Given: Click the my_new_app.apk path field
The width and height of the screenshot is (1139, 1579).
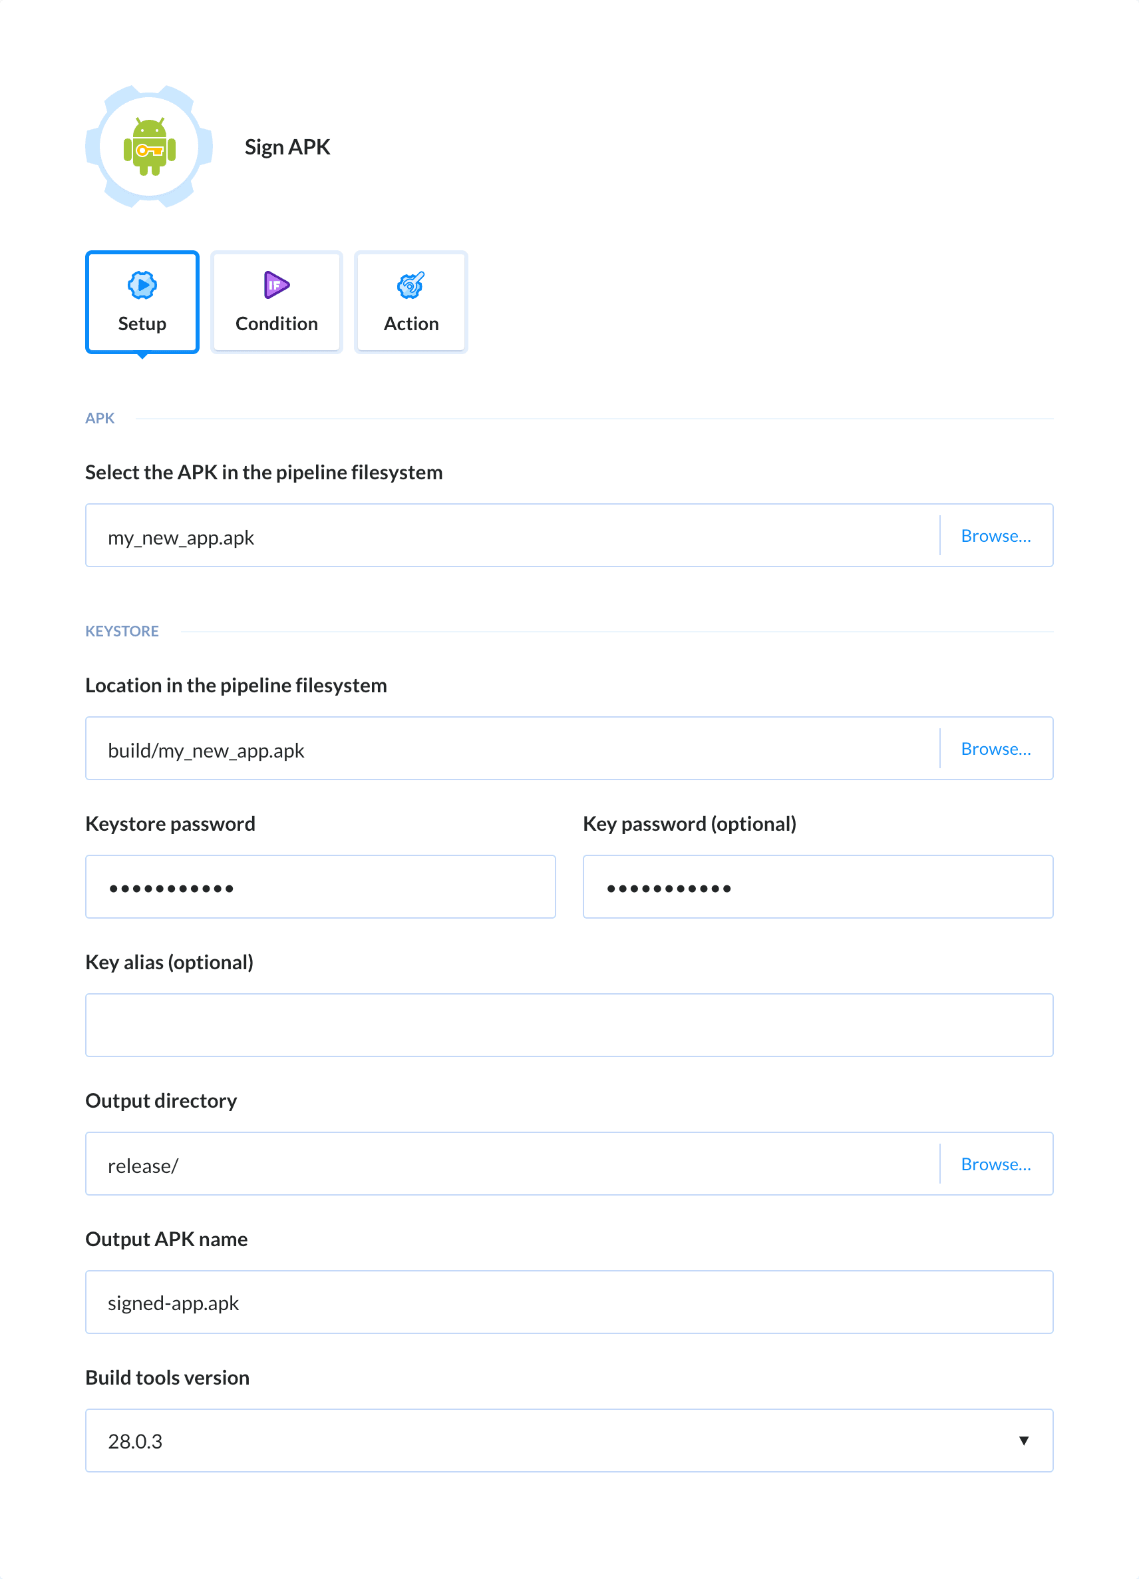Looking at the screenshot, I should 487,535.
